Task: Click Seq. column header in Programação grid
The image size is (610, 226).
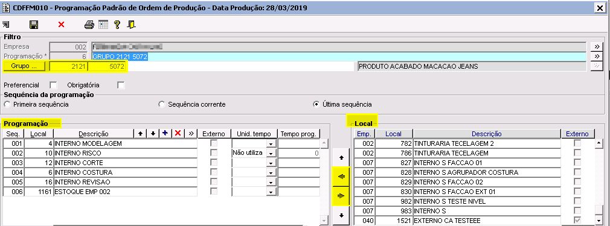Action: [x=14, y=134]
